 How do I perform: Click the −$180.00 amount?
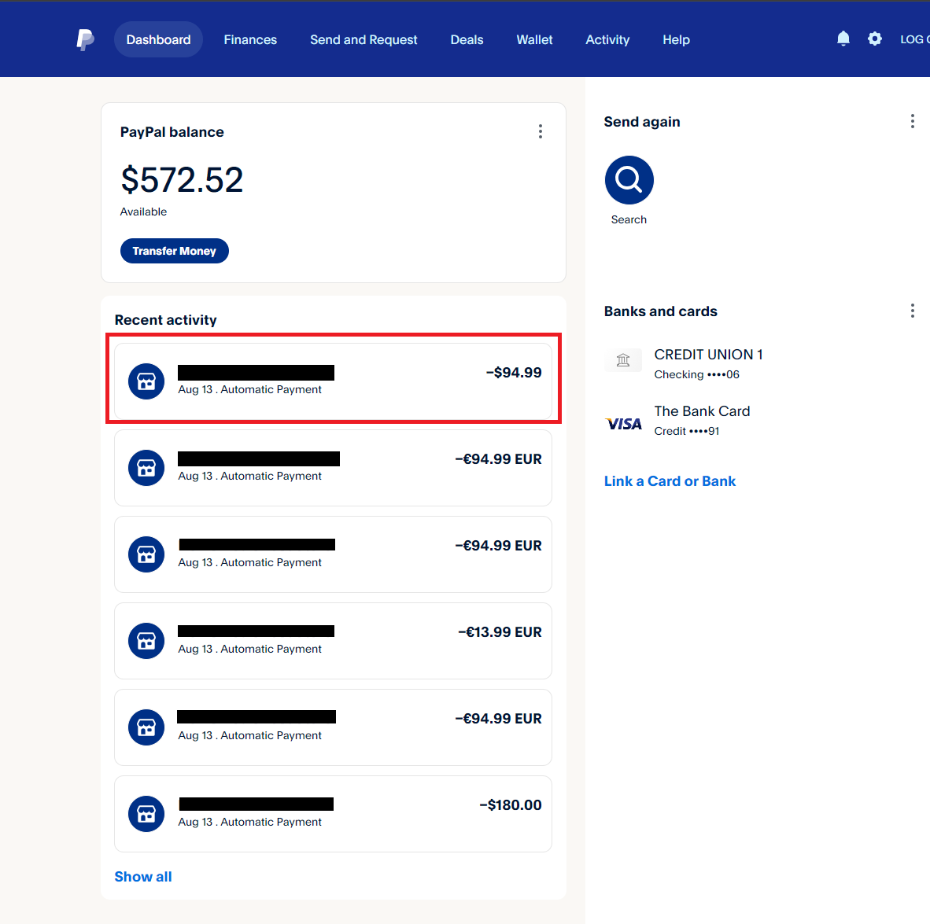coord(510,805)
